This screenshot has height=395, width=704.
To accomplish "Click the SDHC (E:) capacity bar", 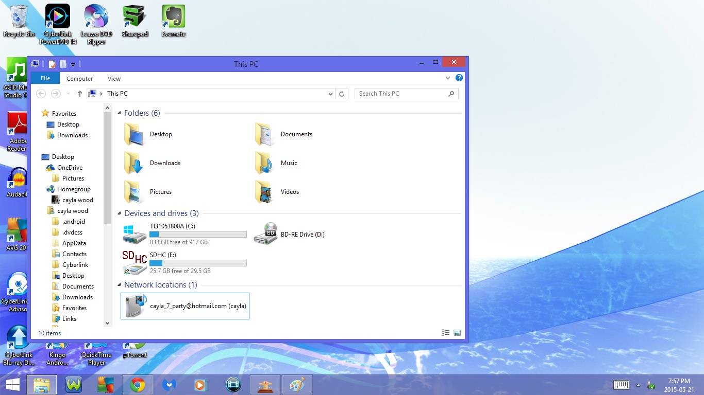I will [198, 263].
